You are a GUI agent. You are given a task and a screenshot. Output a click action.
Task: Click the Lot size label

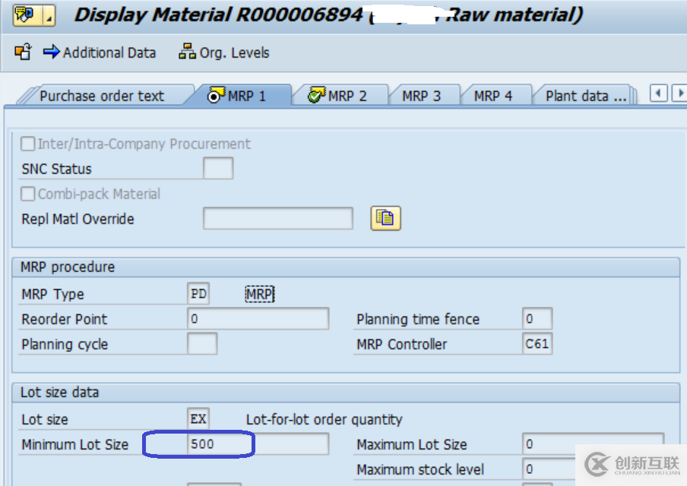pos(45,419)
